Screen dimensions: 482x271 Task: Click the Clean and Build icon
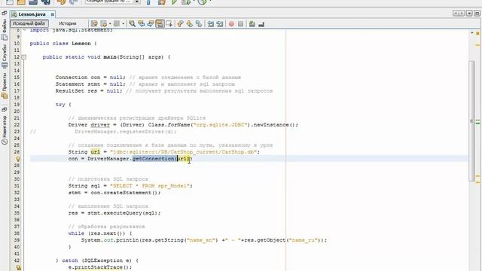point(162,2)
